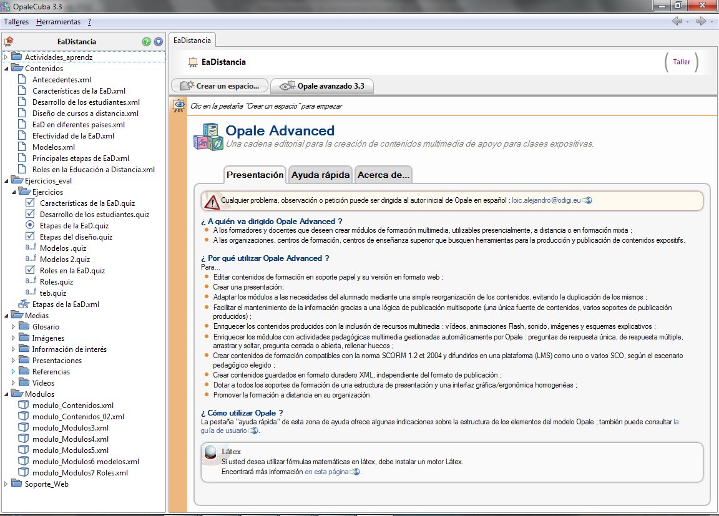Click the module icon of modulo_Contenidos.xml
This screenshot has width=719, height=516.
coord(23,405)
